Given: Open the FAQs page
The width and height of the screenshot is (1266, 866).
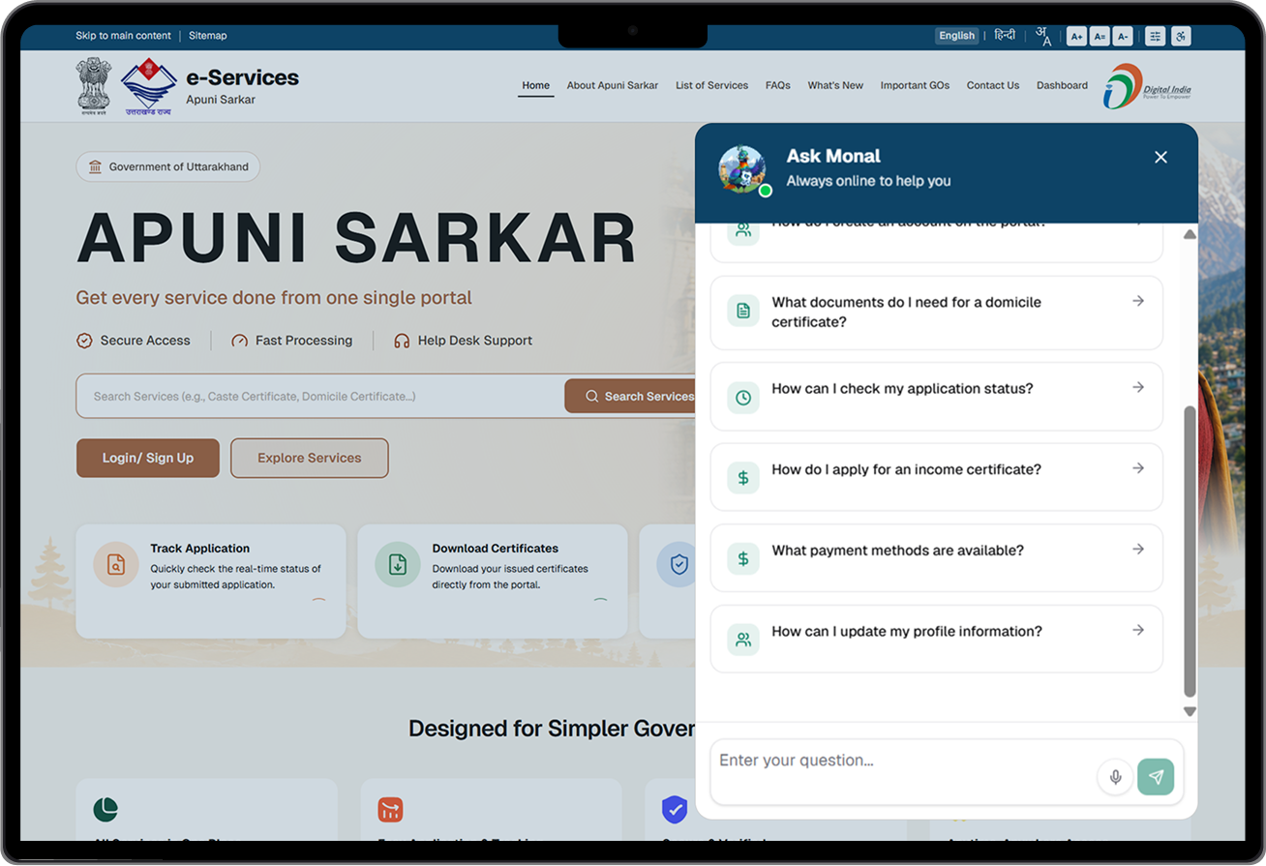Looking at the screenshot, I should (x=778, y=85).
